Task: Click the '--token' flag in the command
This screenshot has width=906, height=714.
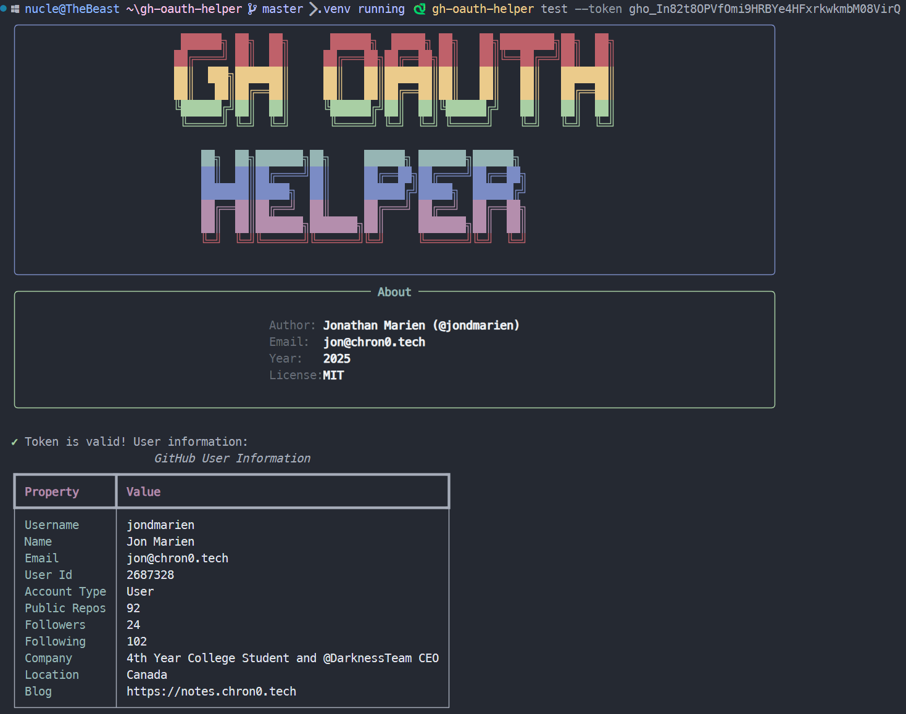Action: [598, 9]
